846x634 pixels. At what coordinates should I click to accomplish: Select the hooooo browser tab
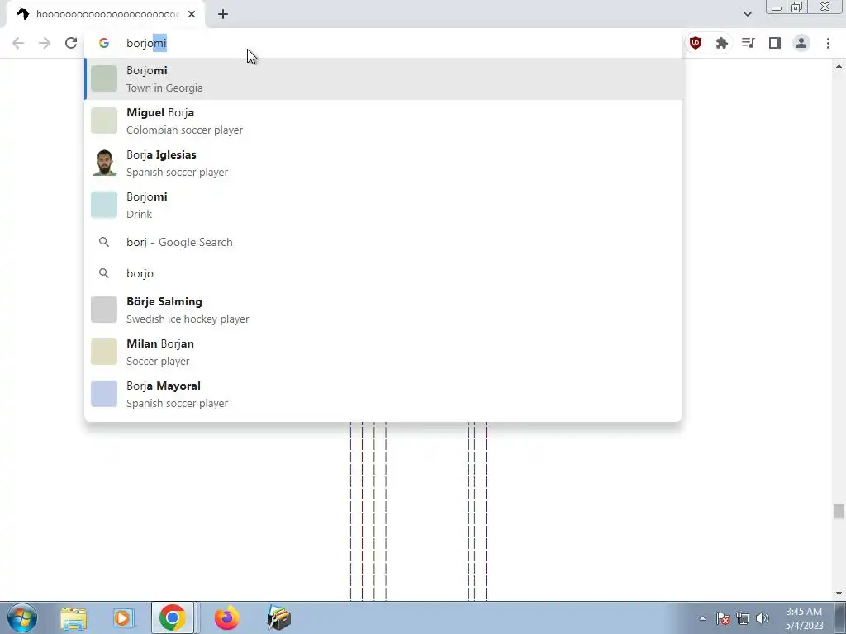[105, 15]
